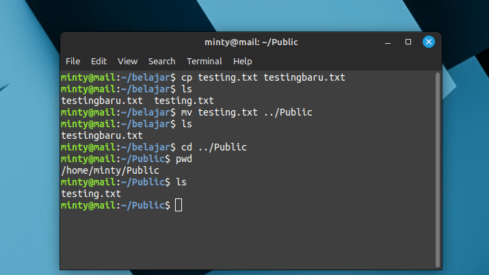This screenshot has width=489, height=275.
Task: Open the View menu
Action: click(128, 62)
